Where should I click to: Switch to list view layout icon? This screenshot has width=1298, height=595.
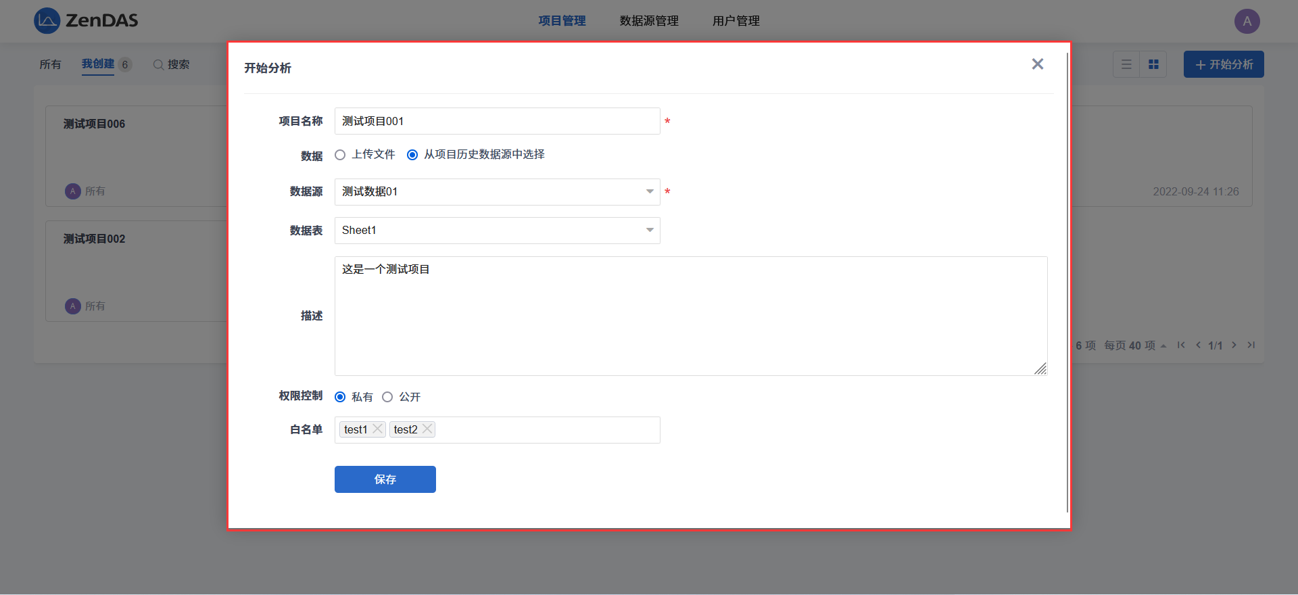(1126, 65)
